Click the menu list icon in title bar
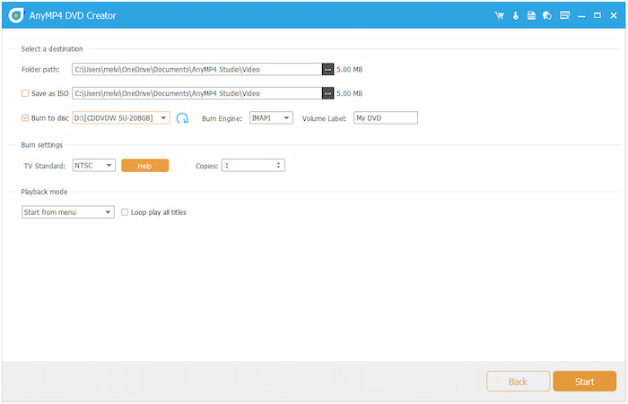 (x=564, y=16)
